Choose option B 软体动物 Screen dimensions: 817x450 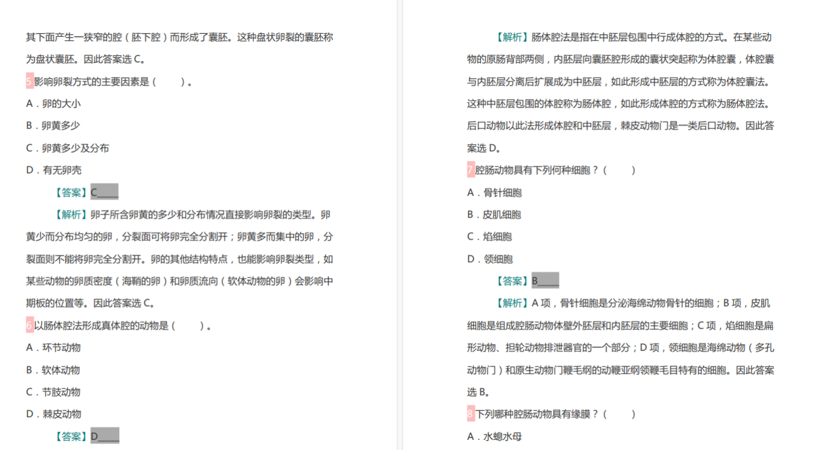coord(53,370)
